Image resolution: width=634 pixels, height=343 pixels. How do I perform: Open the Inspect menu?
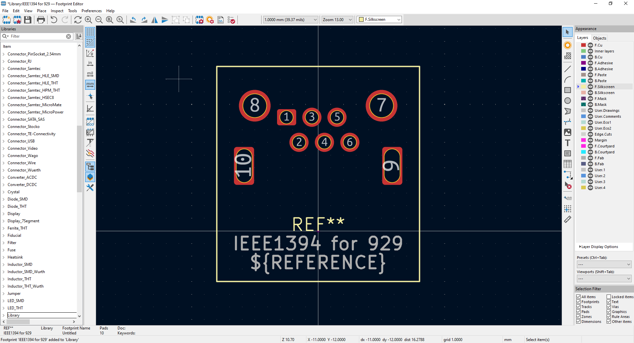[x=57, y=11]
